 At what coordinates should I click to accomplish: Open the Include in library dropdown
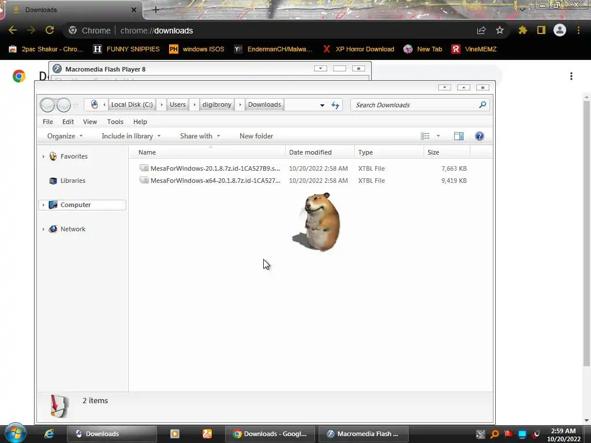[x=131, y=136]
